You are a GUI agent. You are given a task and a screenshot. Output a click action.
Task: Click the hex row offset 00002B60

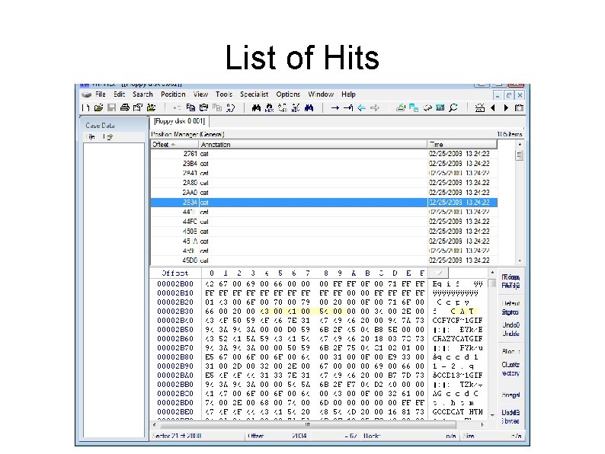[175, 339]
